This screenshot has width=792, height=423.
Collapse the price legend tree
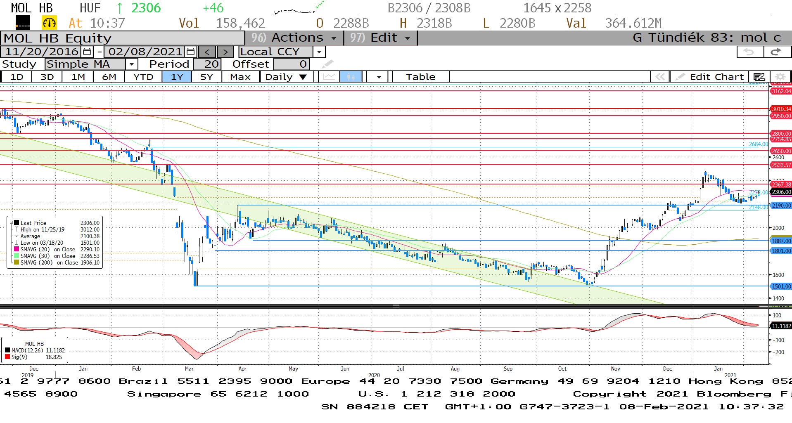(11, 223)
